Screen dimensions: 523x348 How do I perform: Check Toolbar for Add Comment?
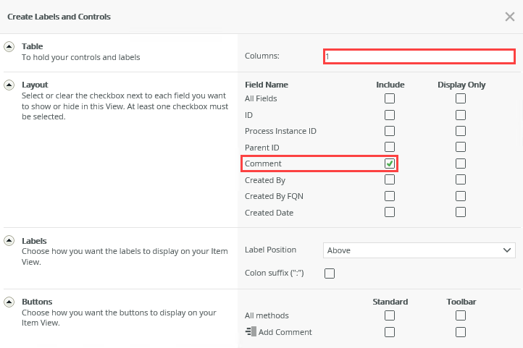pos(461,332)
